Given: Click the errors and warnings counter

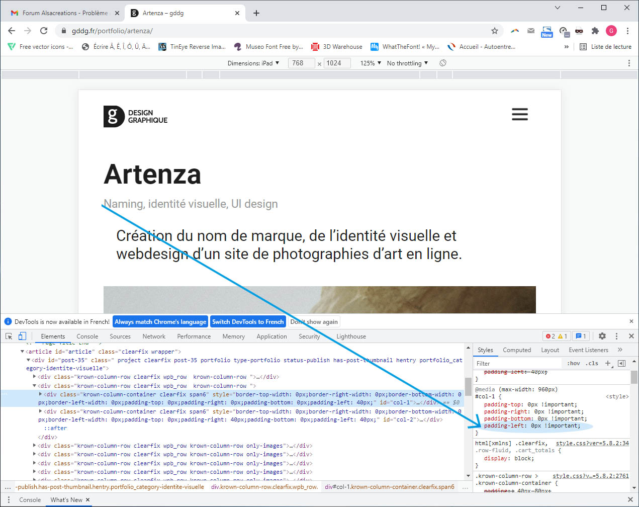Looking at the screenshot, I should click(x=557, y=336).
